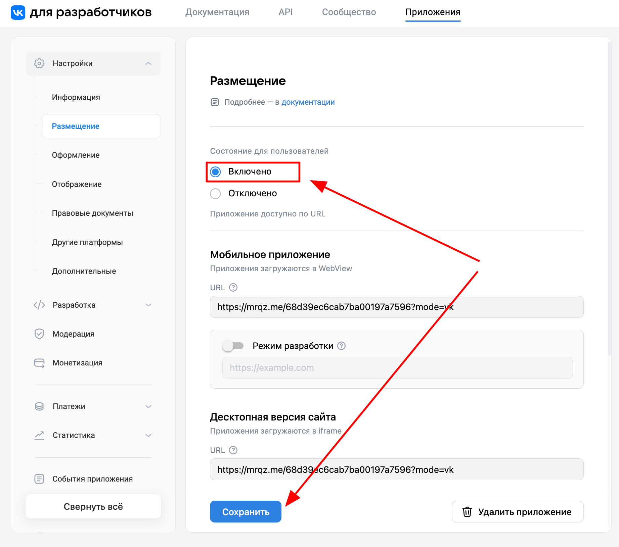Expand the Платежи section

click(148, 406)
